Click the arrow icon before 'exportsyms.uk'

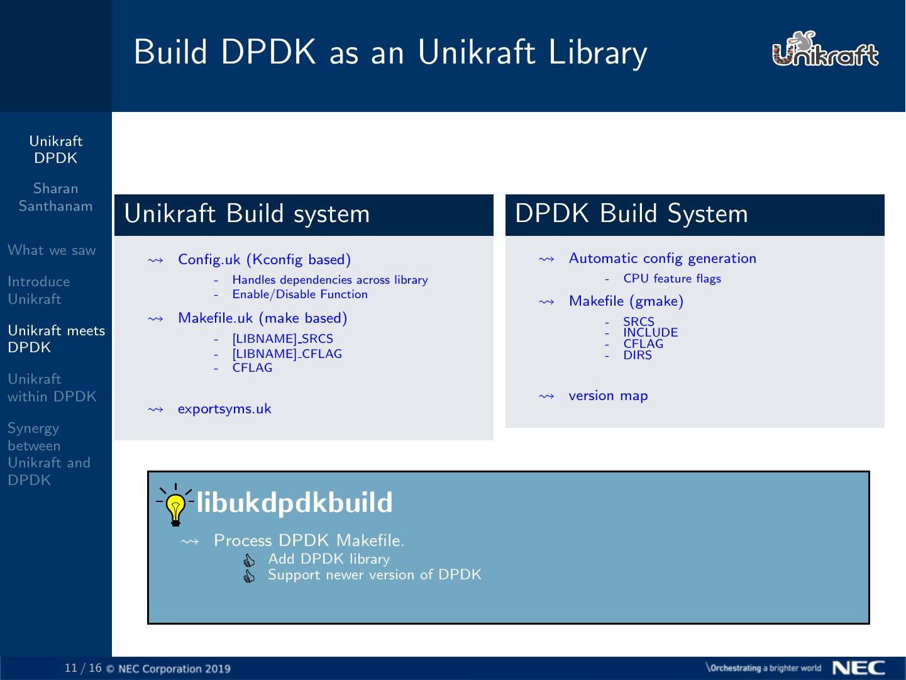pyautogui.click(x=155, y=409)
